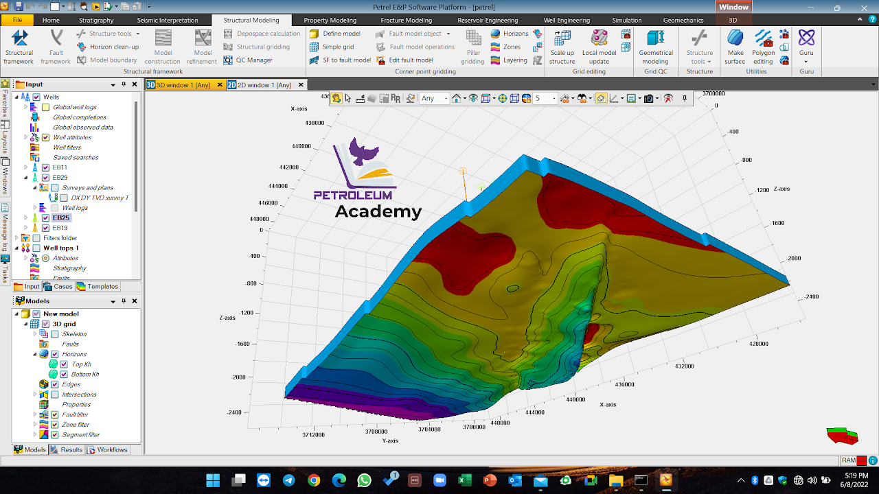Toggle the Zone filter checkbox
Viewport: 879px width, 494px height.
pyautogui.click(x=55, y=425)
